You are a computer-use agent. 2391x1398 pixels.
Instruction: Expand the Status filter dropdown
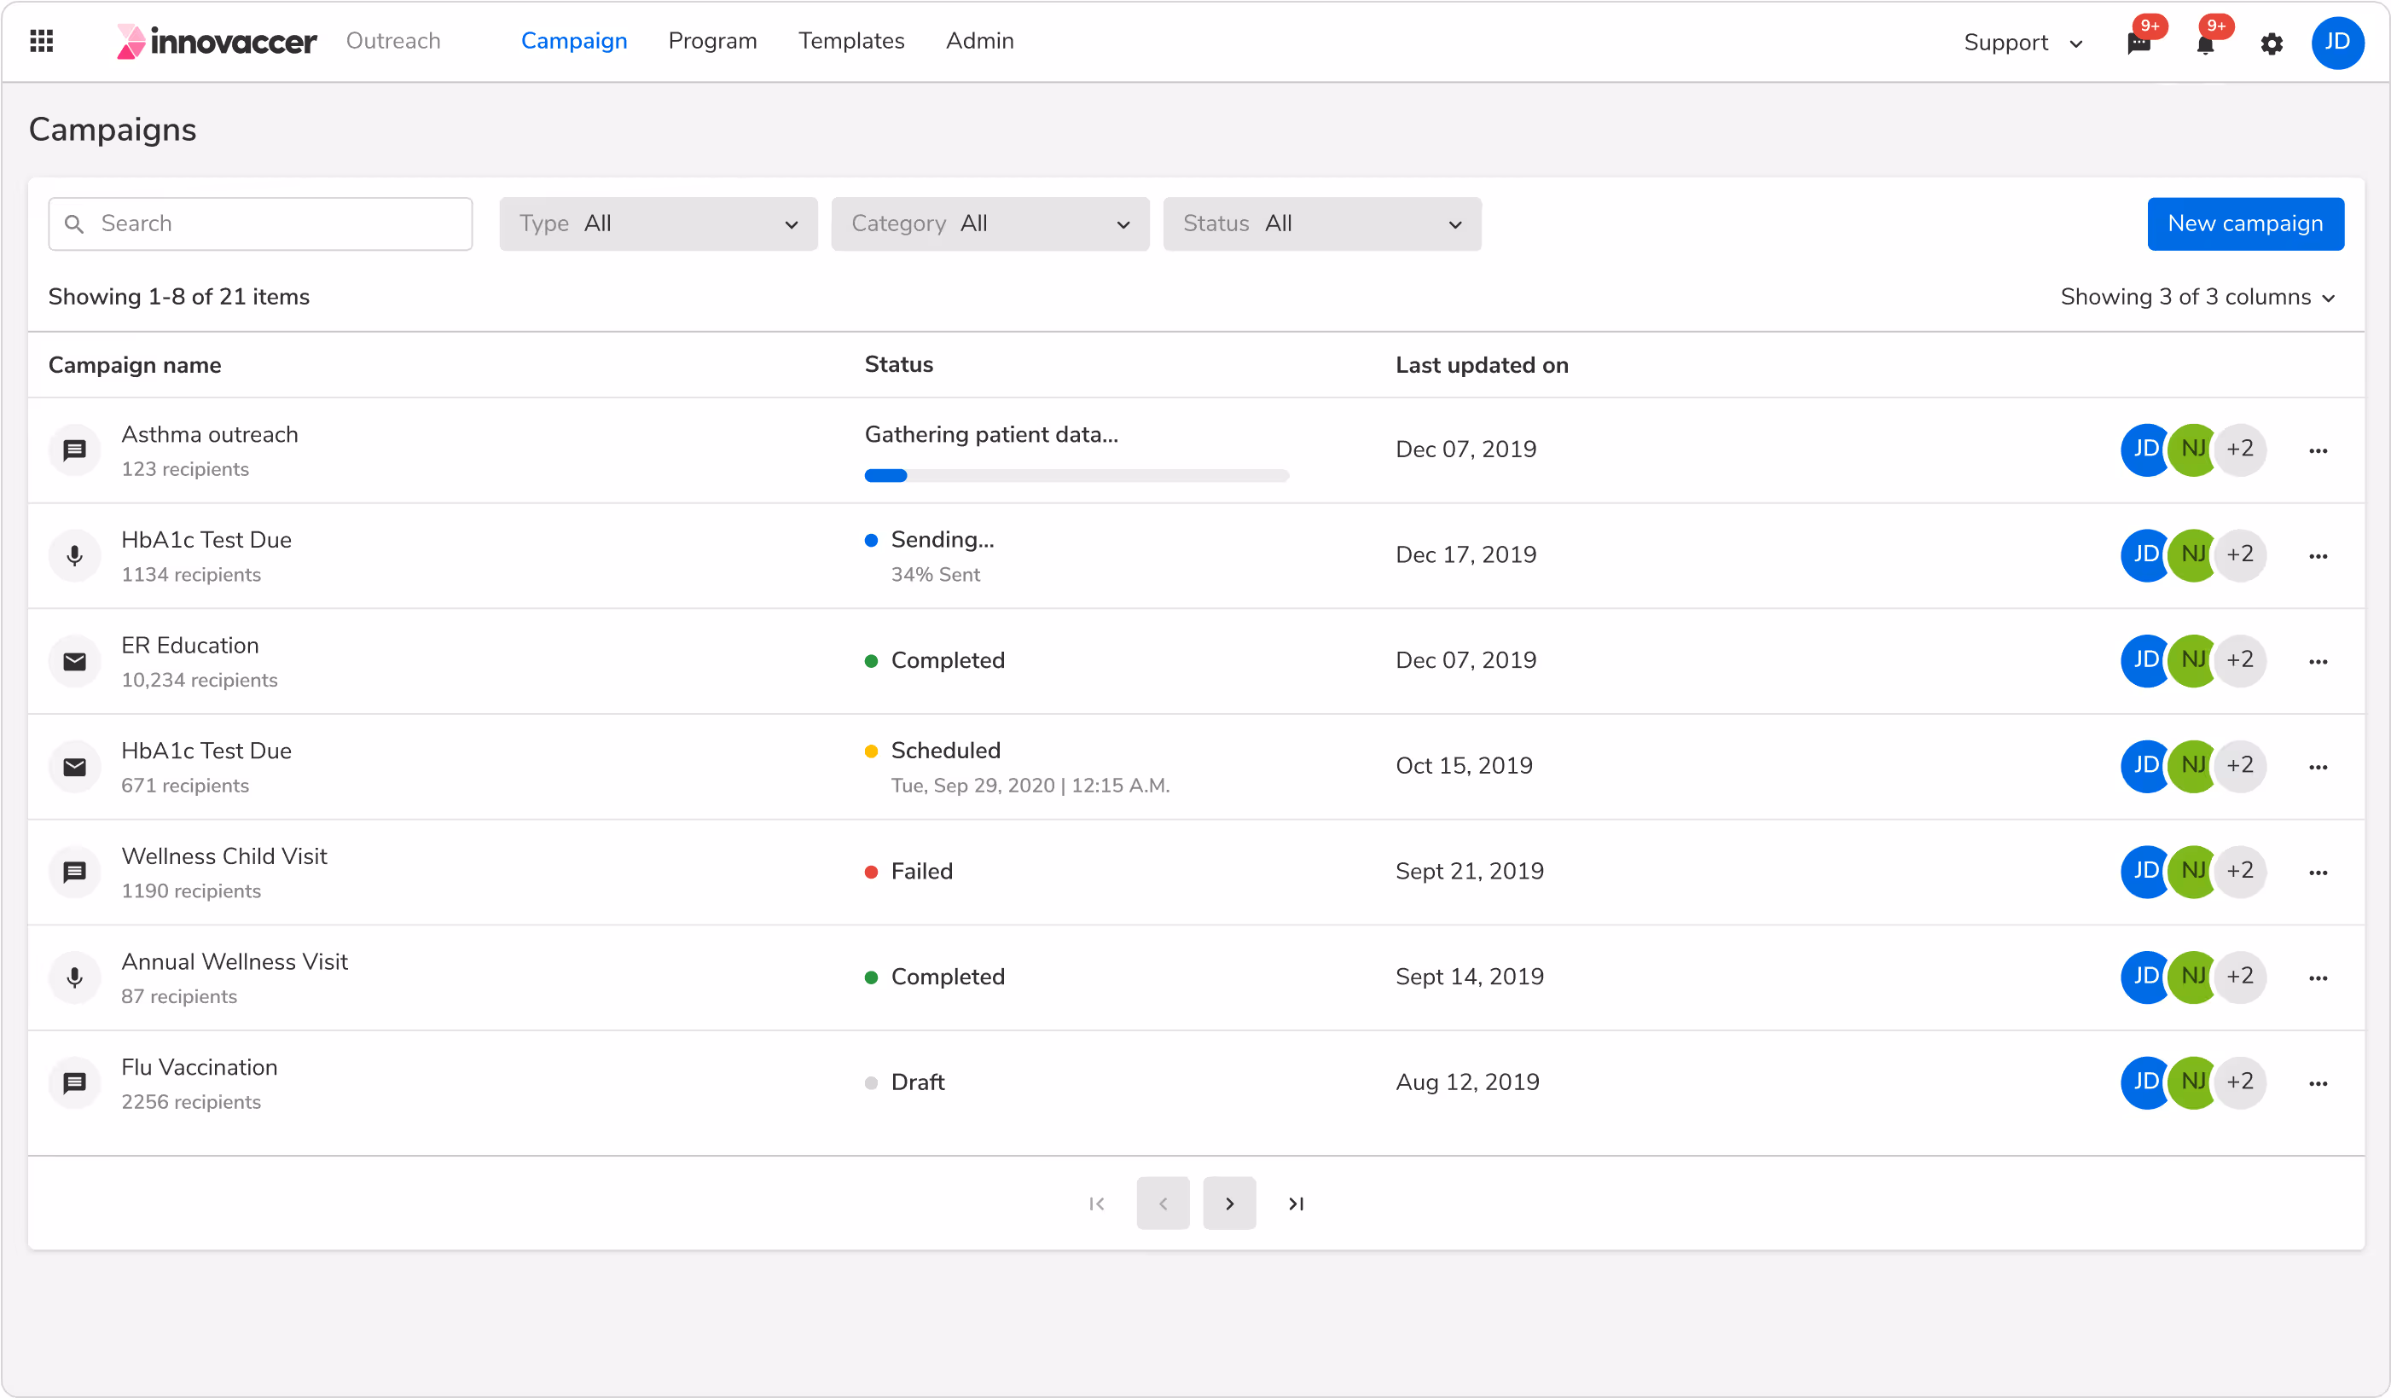(1321, 223)
